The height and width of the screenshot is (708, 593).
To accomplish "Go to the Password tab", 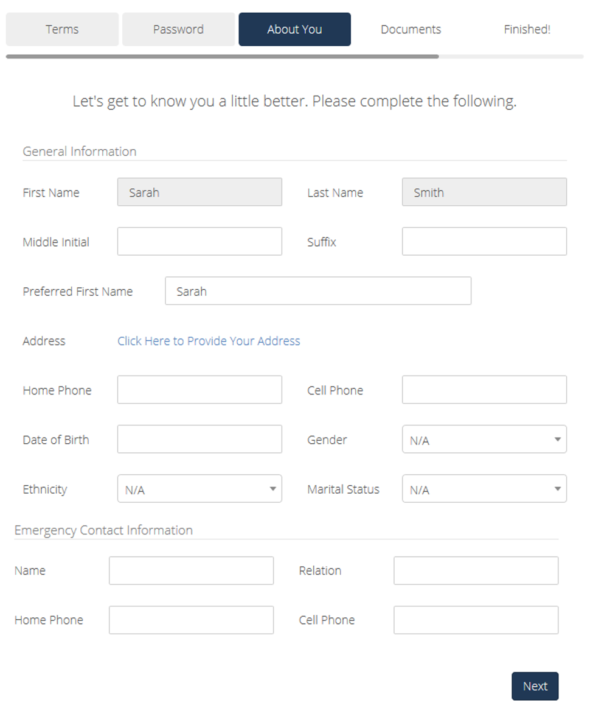I will point(178,29).
